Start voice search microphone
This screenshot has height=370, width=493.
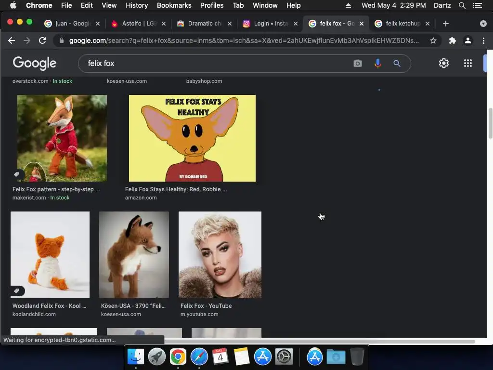(378, 64)
